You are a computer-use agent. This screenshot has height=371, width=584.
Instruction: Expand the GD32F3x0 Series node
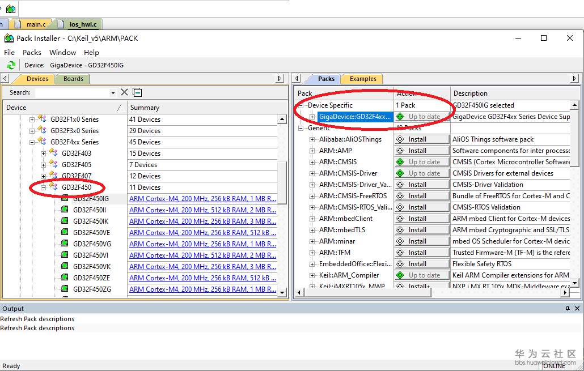32,131
